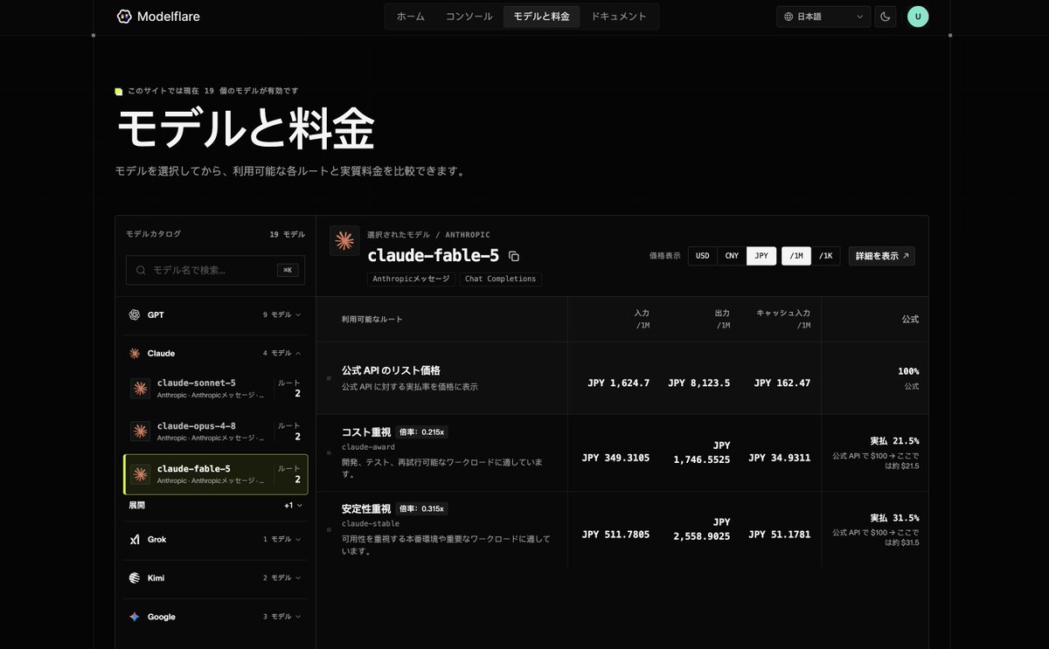Select claude-opus-4-8 in the model catalog
1049x649 pixels.
[x=216, y=432]
